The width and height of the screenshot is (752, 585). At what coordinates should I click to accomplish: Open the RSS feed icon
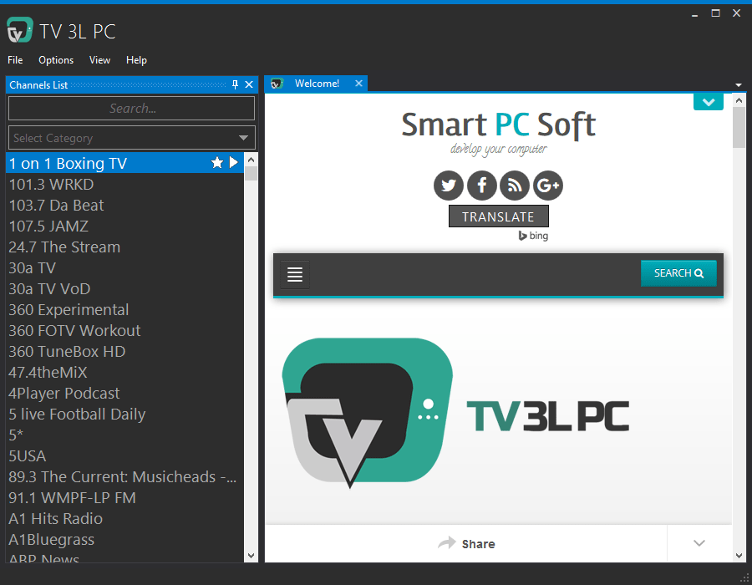(515, 185)
